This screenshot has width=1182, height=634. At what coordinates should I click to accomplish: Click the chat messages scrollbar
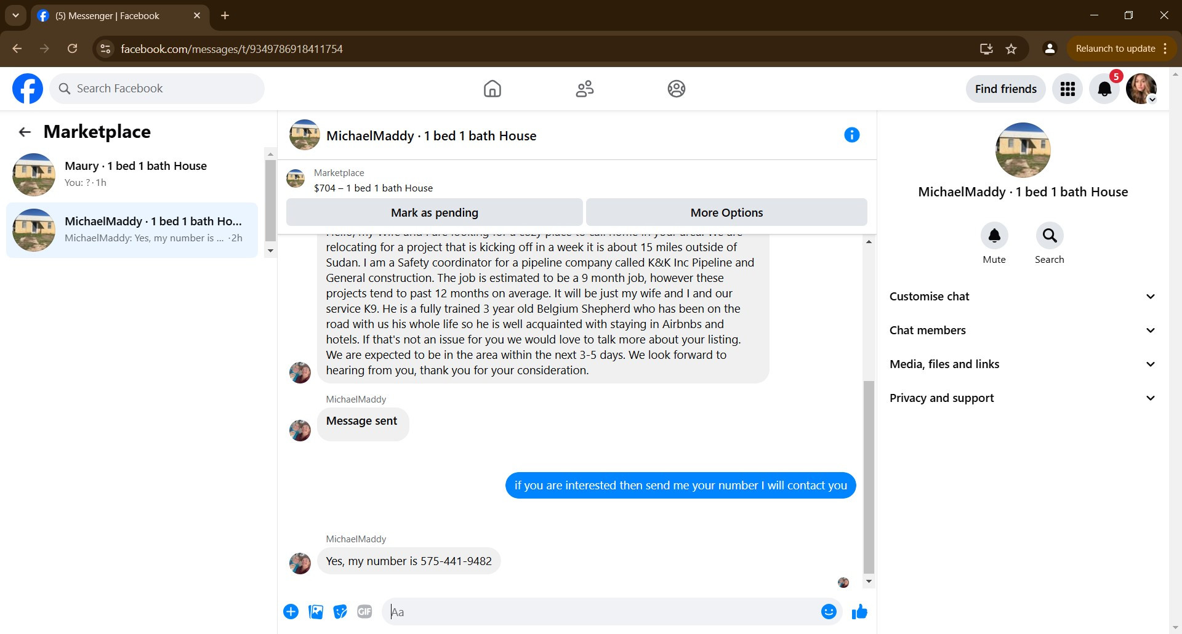tap(869, 477)
